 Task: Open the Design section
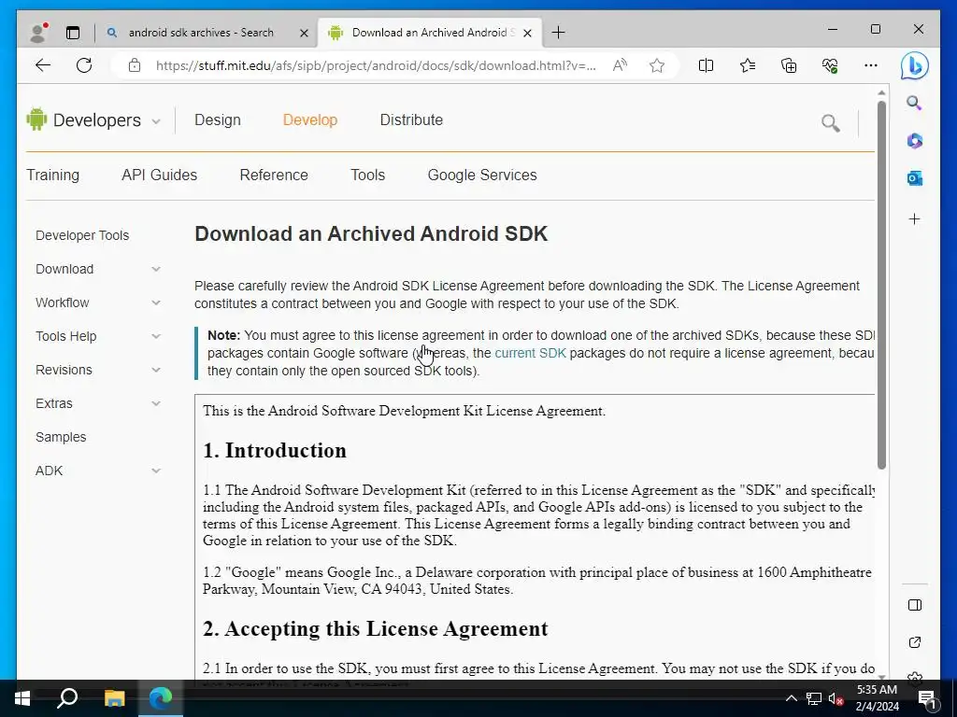[x=217, y=120]
